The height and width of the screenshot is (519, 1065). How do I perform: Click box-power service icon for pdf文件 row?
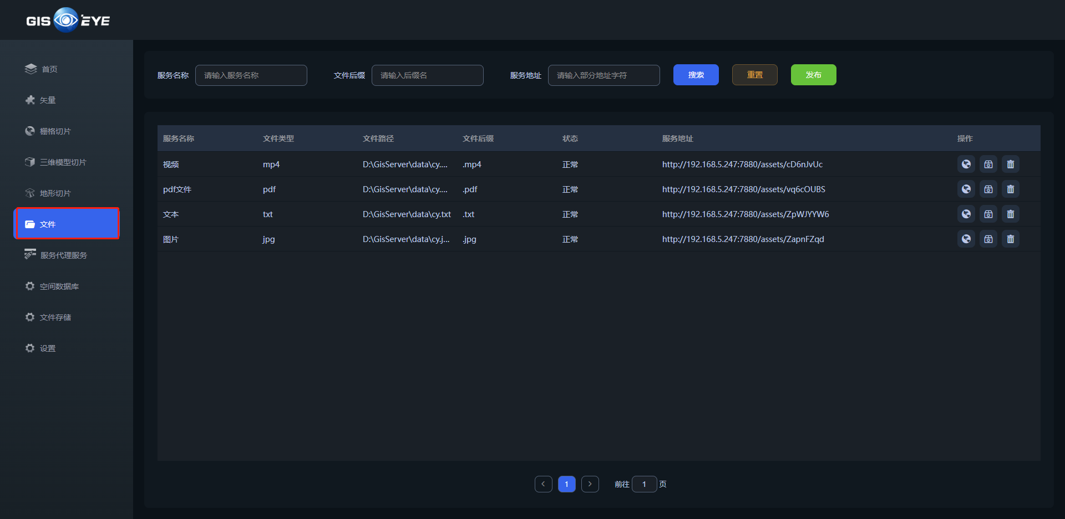pyautogui.click(x=988, y=189)
